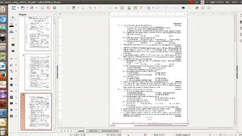
Task: Expand the Connector tool dropdown arrow
Action: 16,71
